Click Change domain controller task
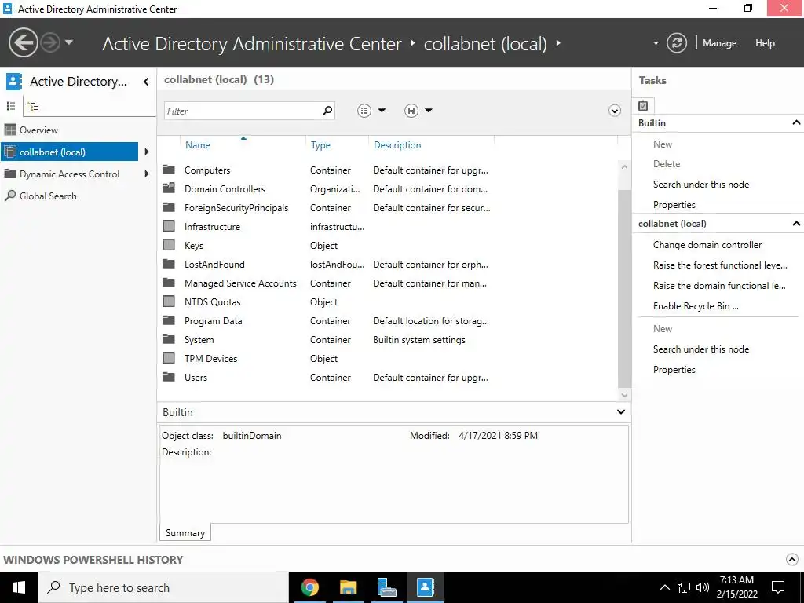The image size is (804, 603). [707, 245]
